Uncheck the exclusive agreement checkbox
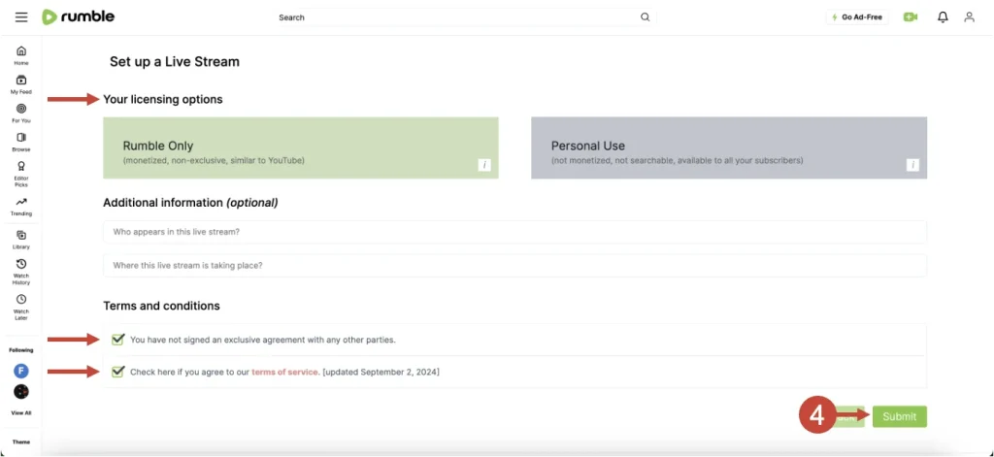This screenshot has width=994, height=457. click(118, 340)
